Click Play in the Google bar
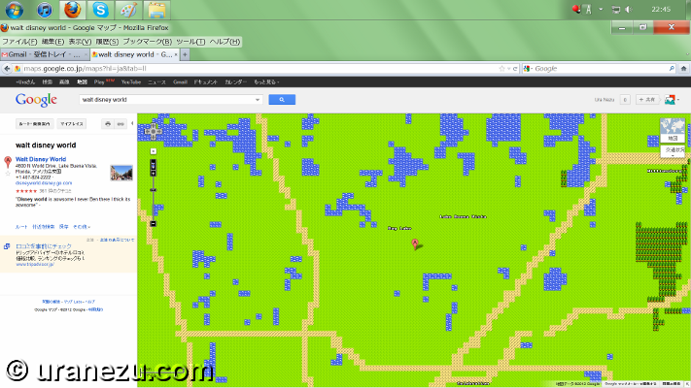691x388 pixels. [99, 81]
